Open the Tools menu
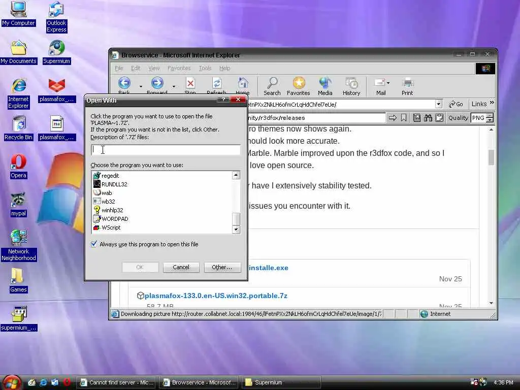Screen dimensions: 520x390 tap(205, 68)
